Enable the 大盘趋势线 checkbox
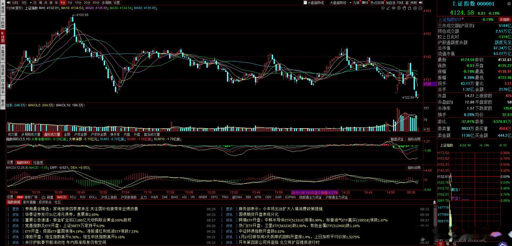Screen dimensions: 512x246 [305, 3]
